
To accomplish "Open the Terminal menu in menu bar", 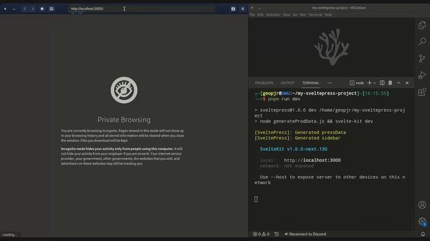I will point(315,15).
